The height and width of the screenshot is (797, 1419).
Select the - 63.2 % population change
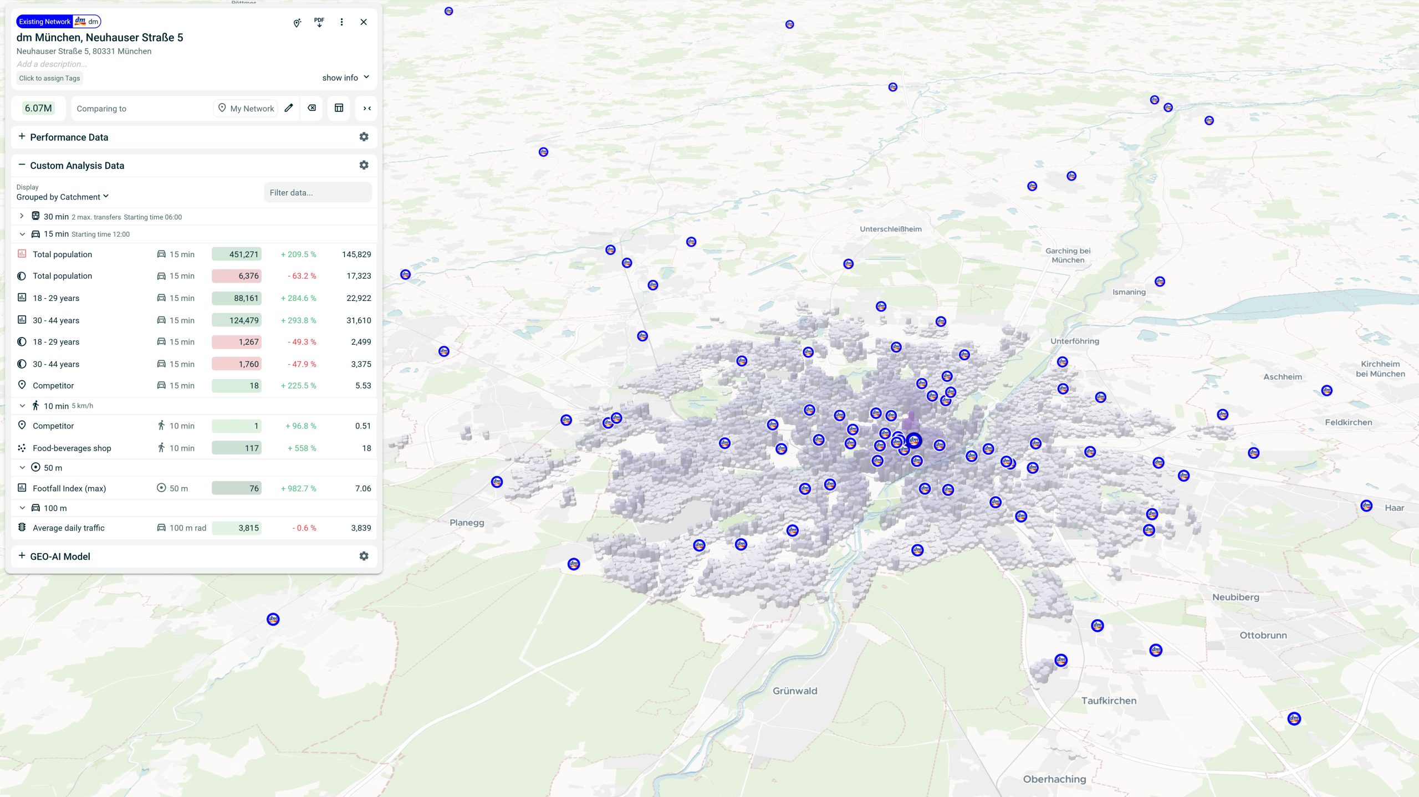click(x=302, y=276)
